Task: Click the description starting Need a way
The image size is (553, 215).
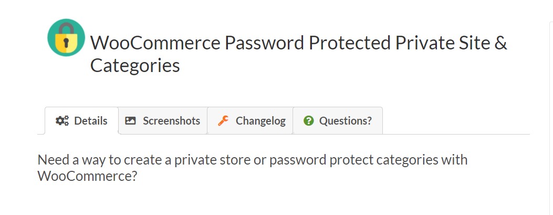Action: (253, 168)
